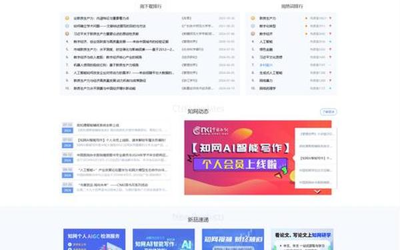Select hot word 绿色金融
The image size is (400, 250).
(x=266, y=49)
